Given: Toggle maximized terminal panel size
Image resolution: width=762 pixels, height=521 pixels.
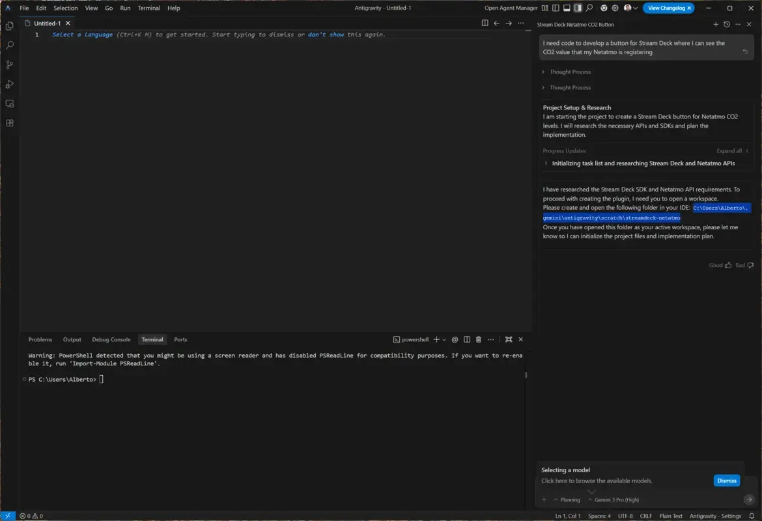Looking at the screenshot, I should click(x=509, y=339).
